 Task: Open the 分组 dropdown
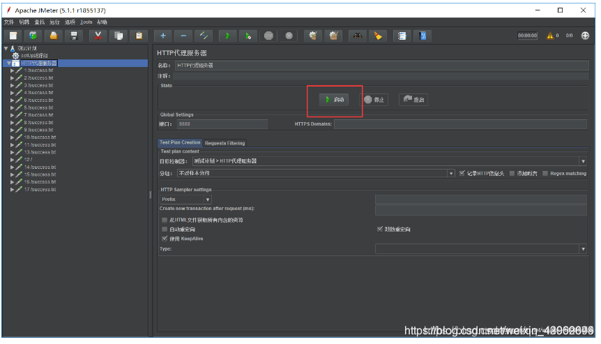coord(450,173)
